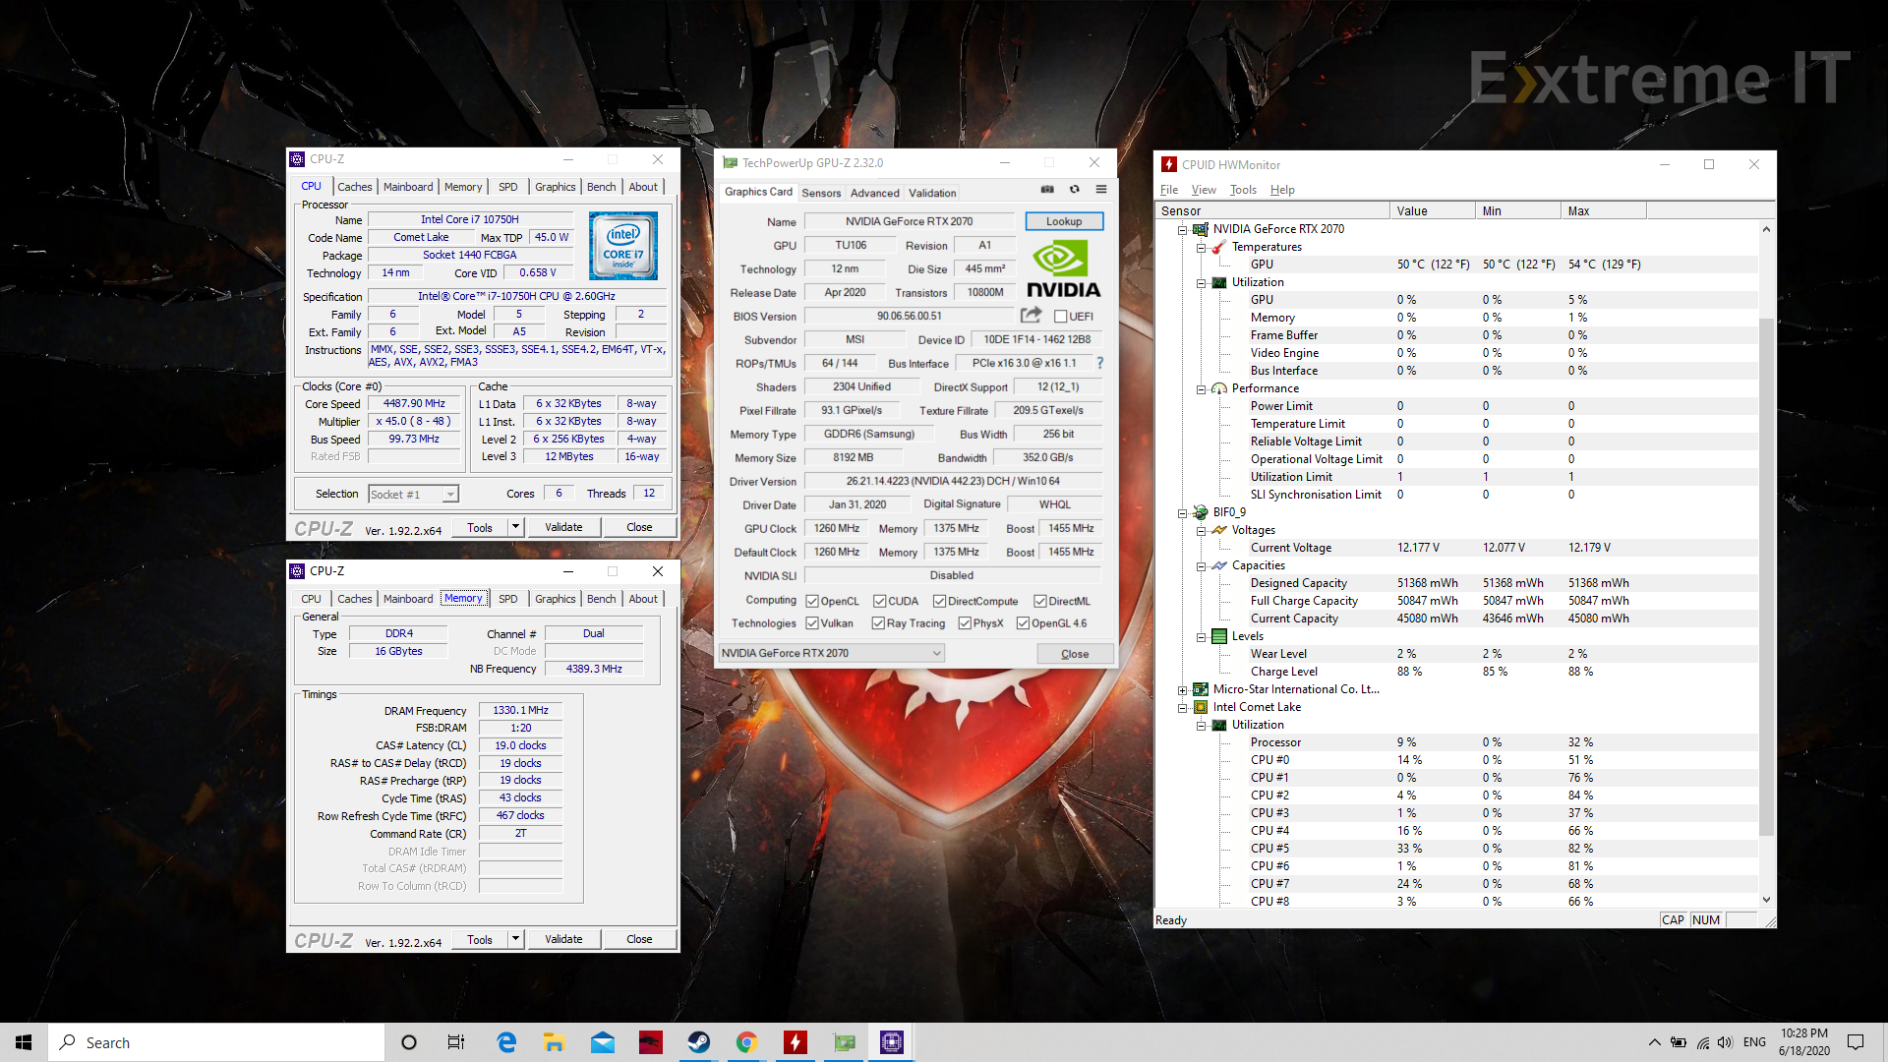Click the HWMonitor scroll up arrow
The width and height of the screenshot is (1888, 1062).
tap(1766, 229)
